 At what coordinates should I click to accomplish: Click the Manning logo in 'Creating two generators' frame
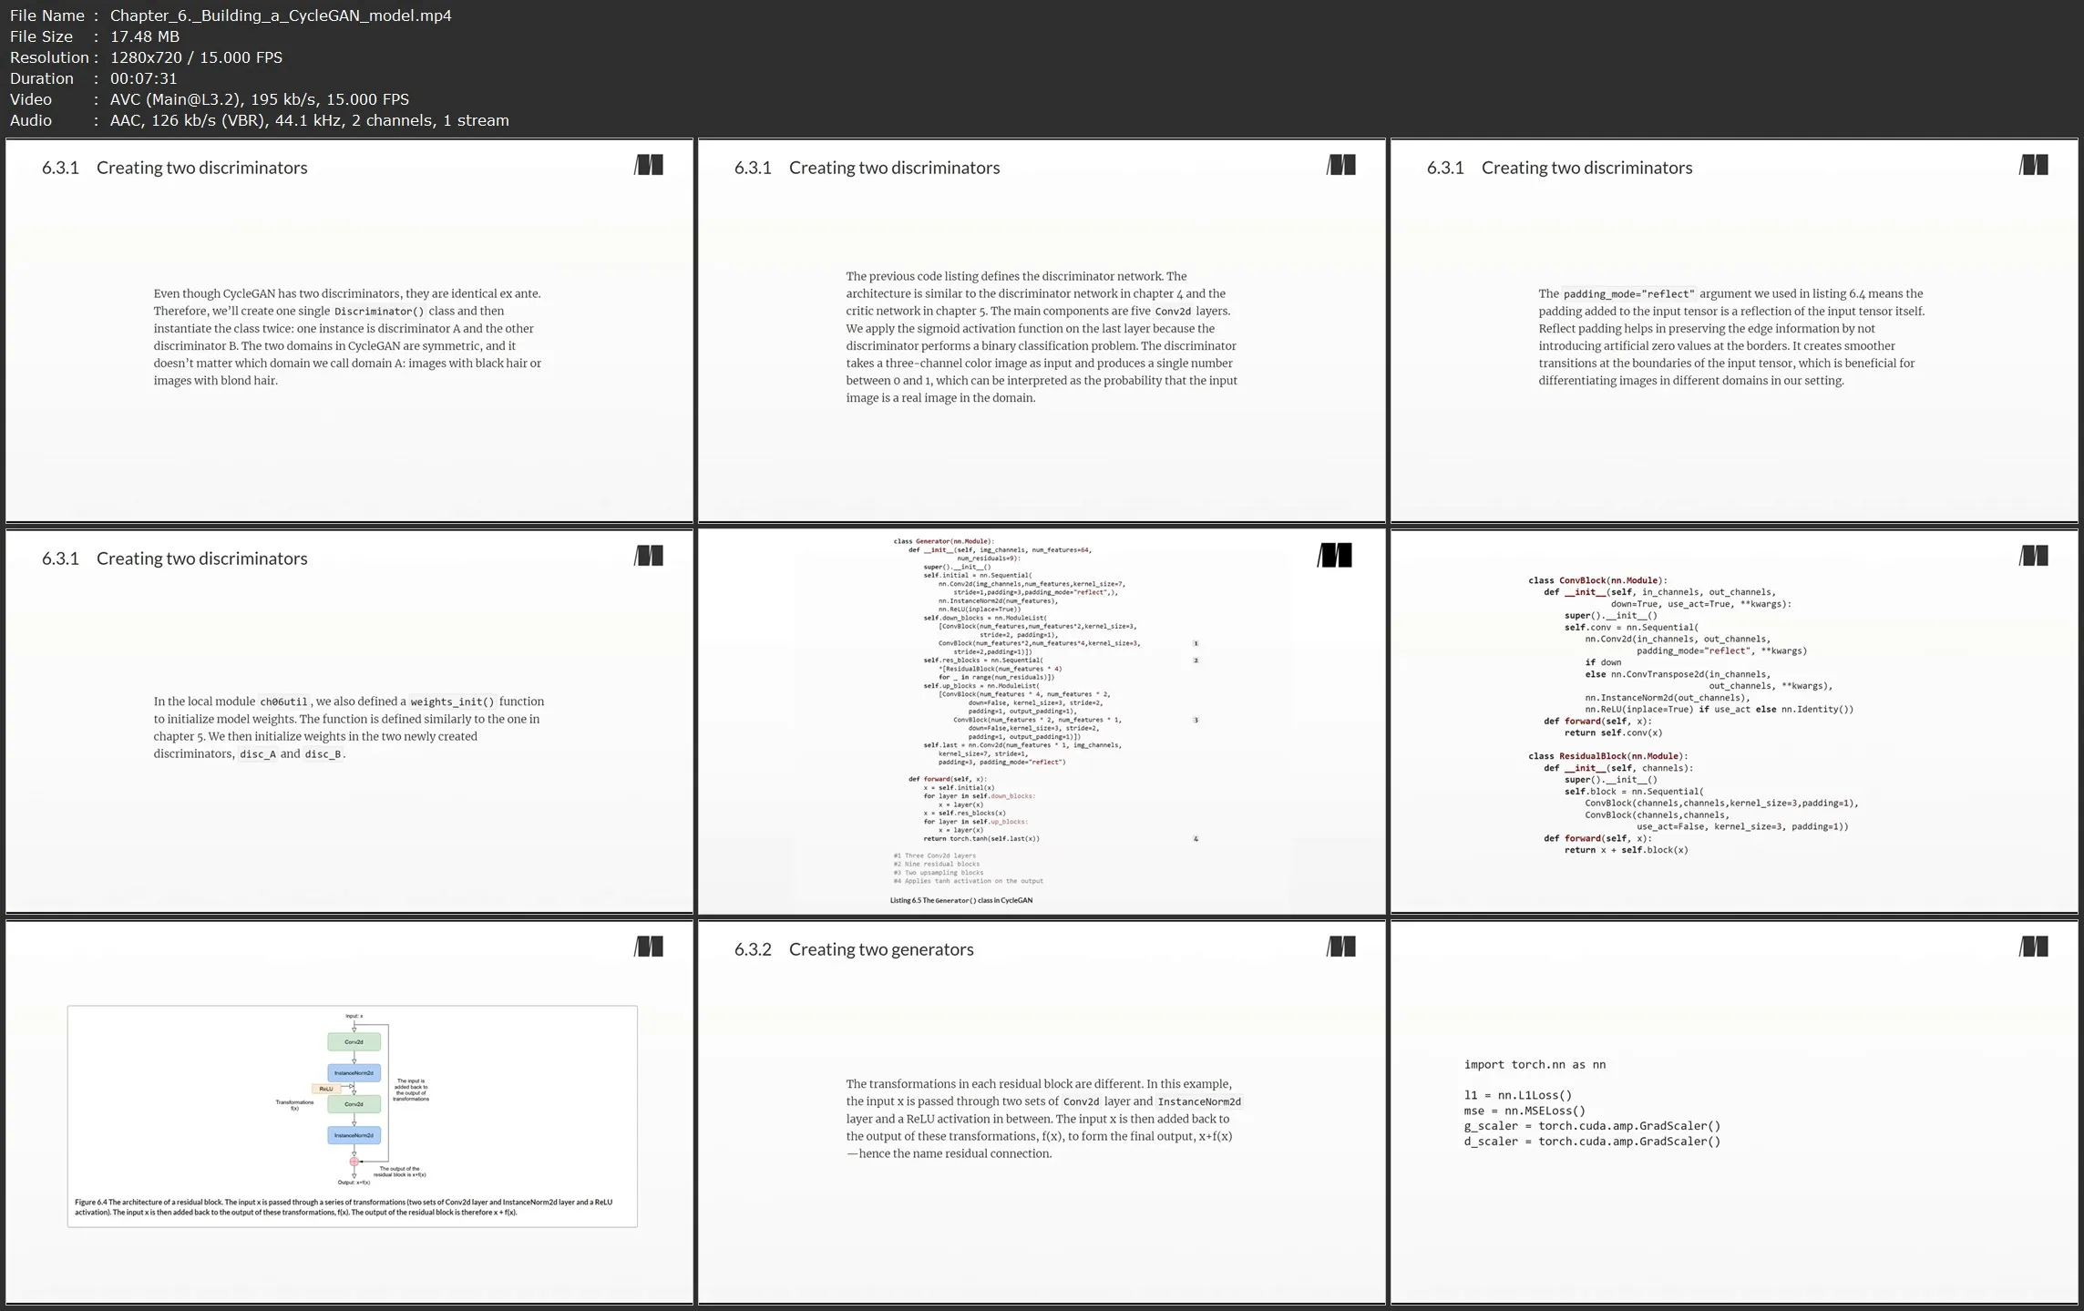tap(1341, 947)
